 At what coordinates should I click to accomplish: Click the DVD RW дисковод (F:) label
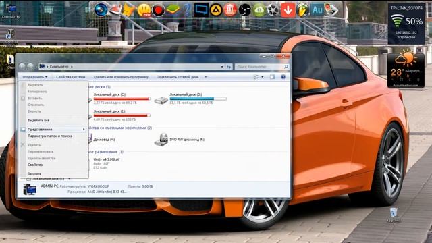pos(187,140)
